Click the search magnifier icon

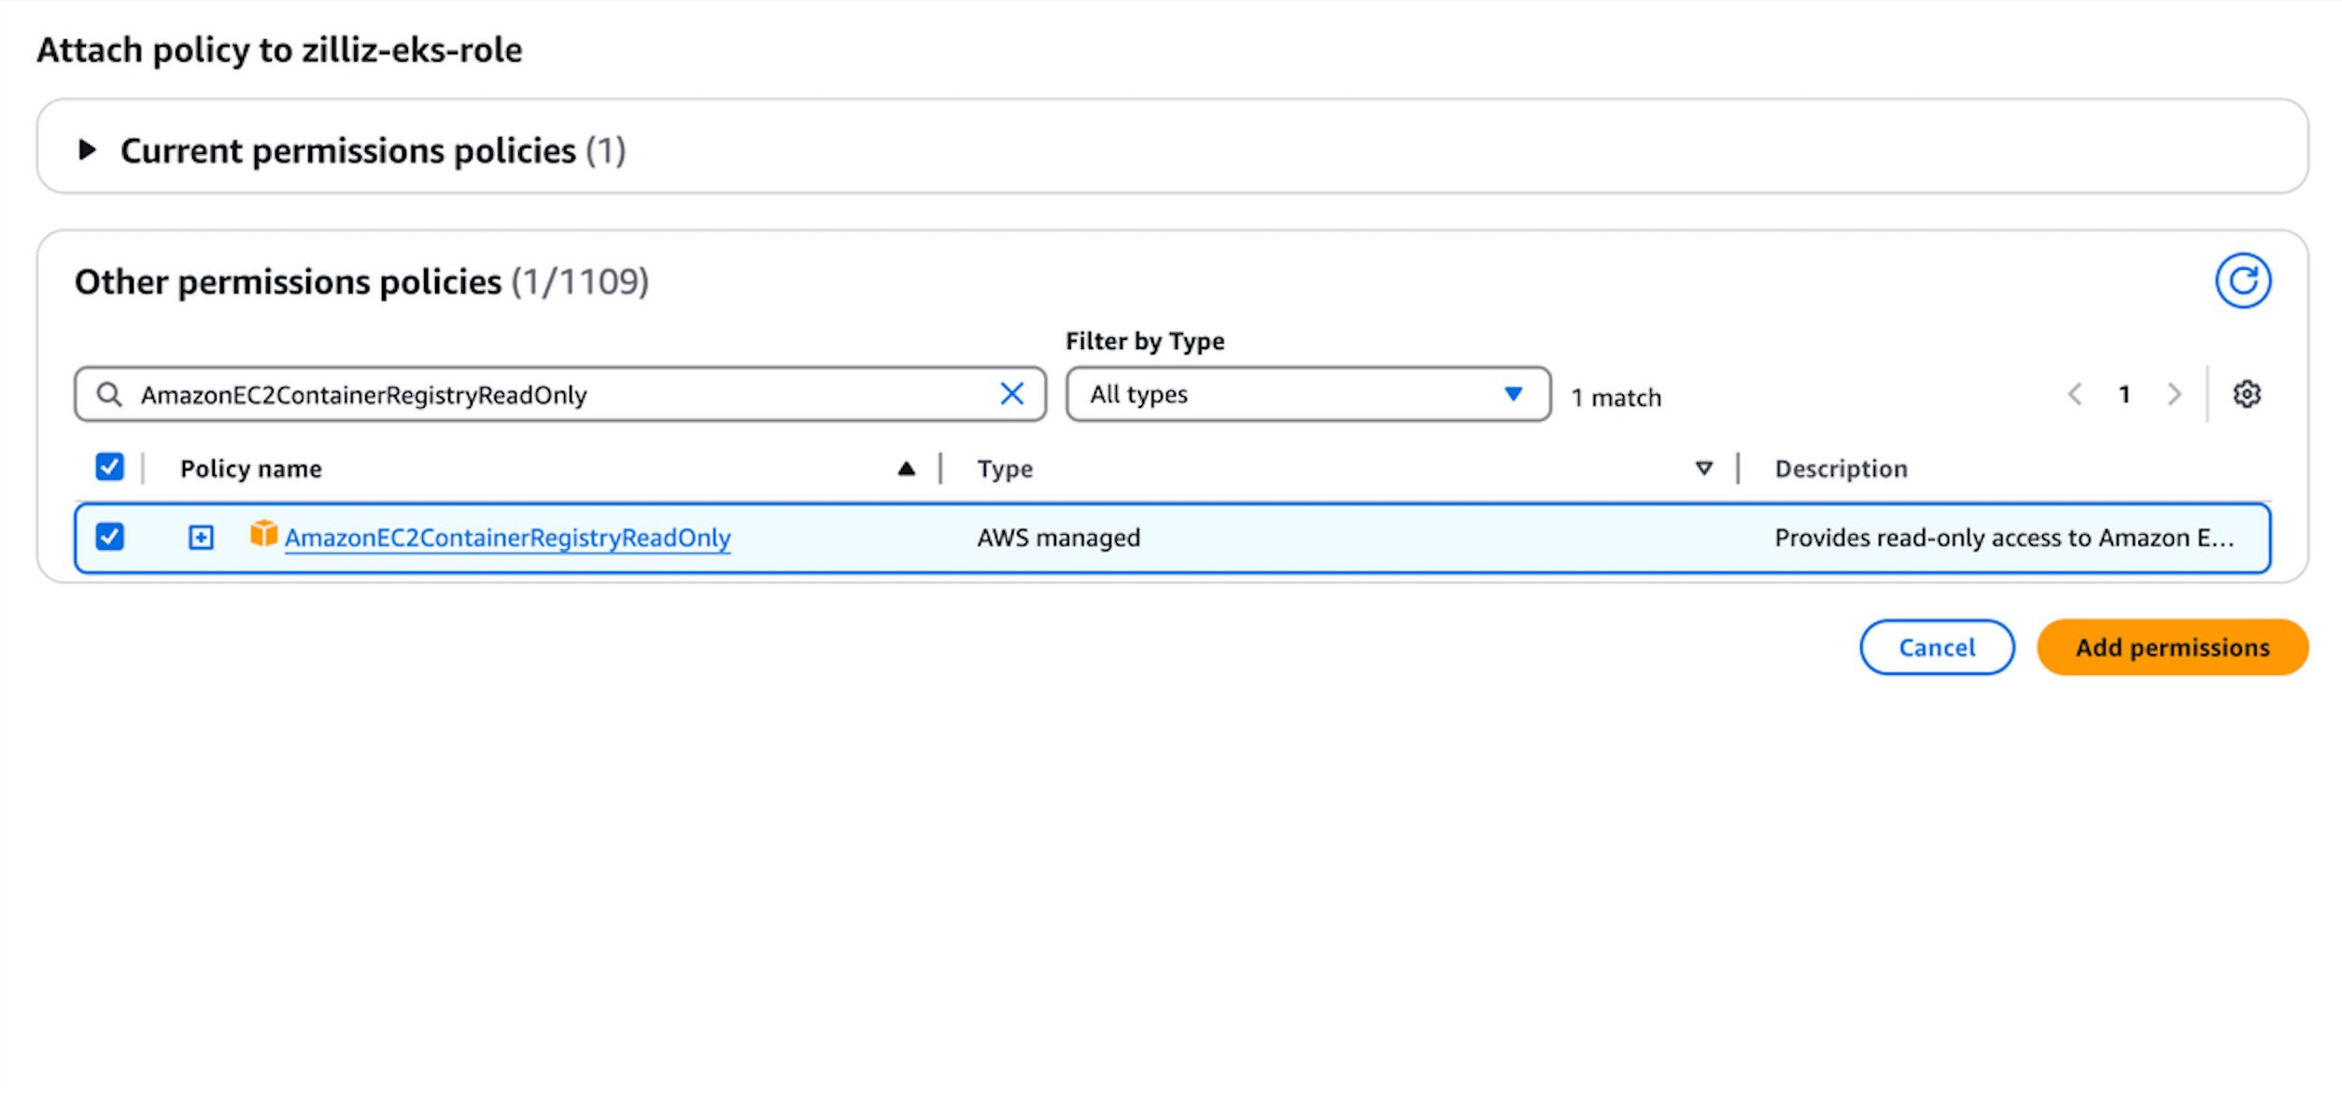point(109,395)
